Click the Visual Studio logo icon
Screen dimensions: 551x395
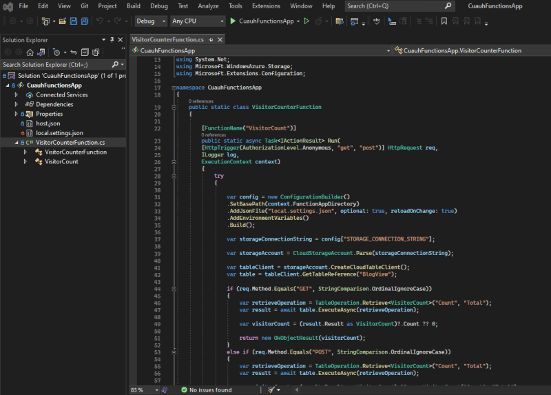pyautogui.click(x=8, y=6)
